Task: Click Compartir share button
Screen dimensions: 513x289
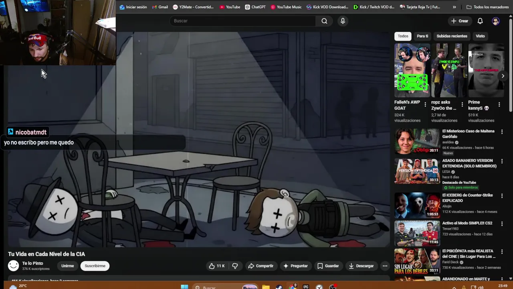Action: coord(261,266)
